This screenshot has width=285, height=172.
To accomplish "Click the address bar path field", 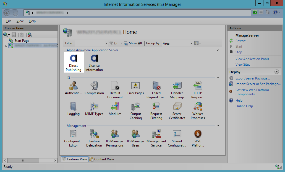I will 137,13.
